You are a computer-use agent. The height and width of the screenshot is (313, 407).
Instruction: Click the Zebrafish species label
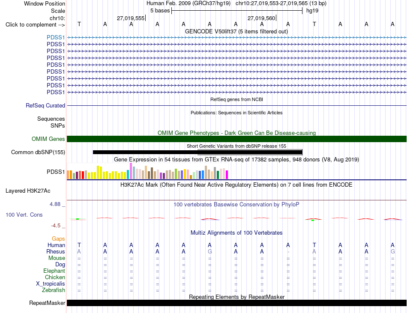54,290
